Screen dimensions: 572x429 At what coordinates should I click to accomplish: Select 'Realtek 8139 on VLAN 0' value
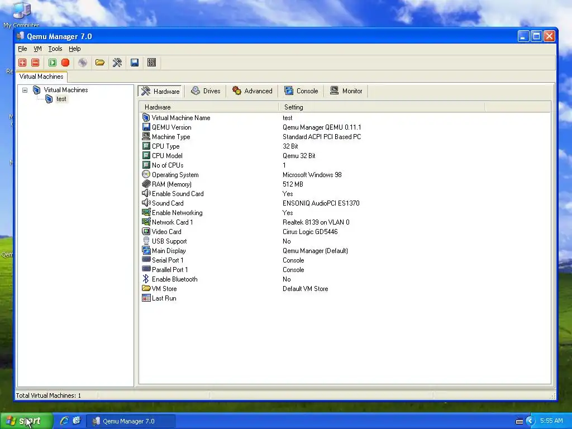316,222
